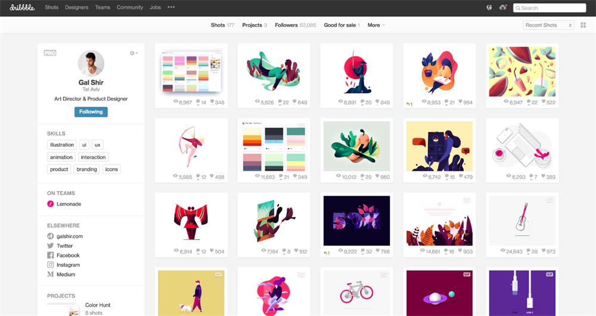Open the fruit pattern shot with 522 likes

(522, 71)
